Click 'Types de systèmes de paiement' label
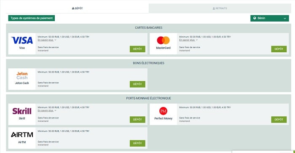 pos(32,18)
